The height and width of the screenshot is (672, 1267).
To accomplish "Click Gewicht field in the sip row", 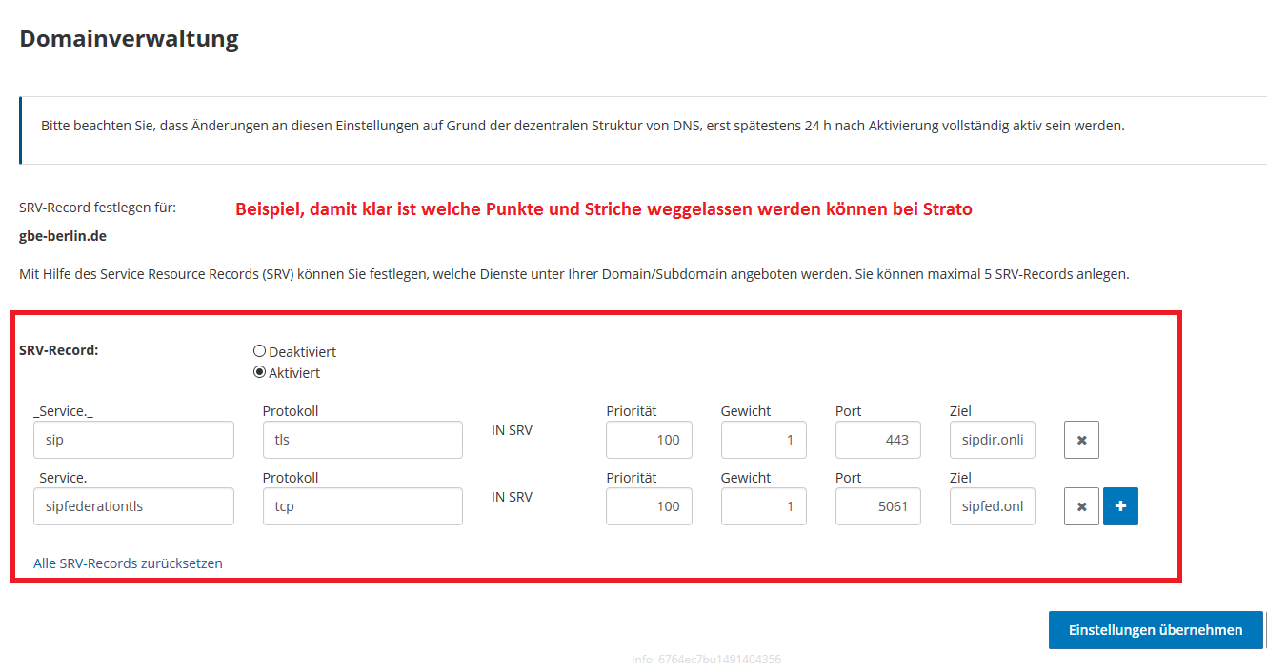I will [x=763, y=440].
